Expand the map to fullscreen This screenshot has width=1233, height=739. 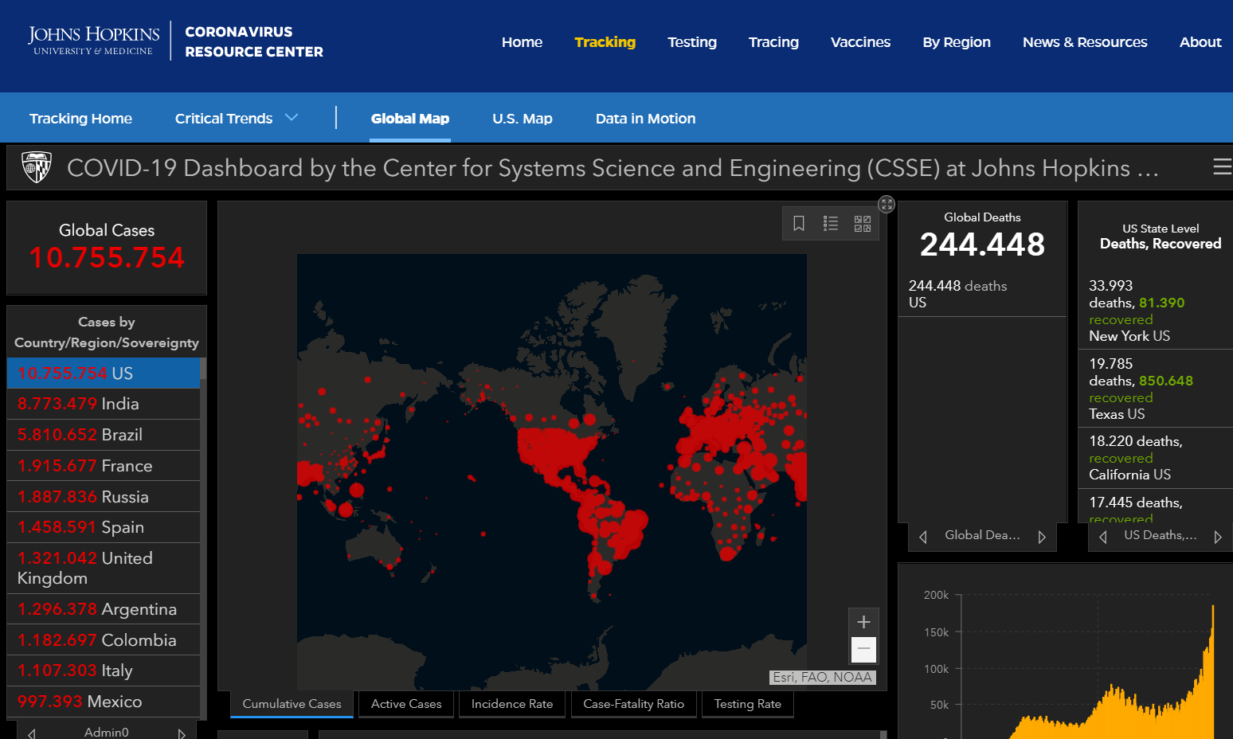pyautogui.click(x=887, y=204)
